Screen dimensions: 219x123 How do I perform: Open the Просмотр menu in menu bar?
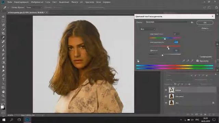89,2
